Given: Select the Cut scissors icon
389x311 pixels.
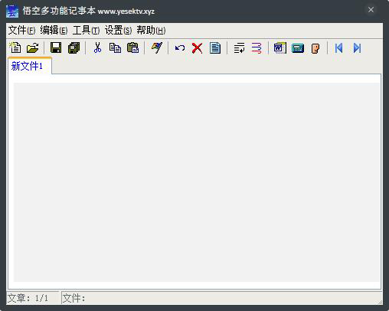Looking at the screenshot, I should tap(97, 47).
